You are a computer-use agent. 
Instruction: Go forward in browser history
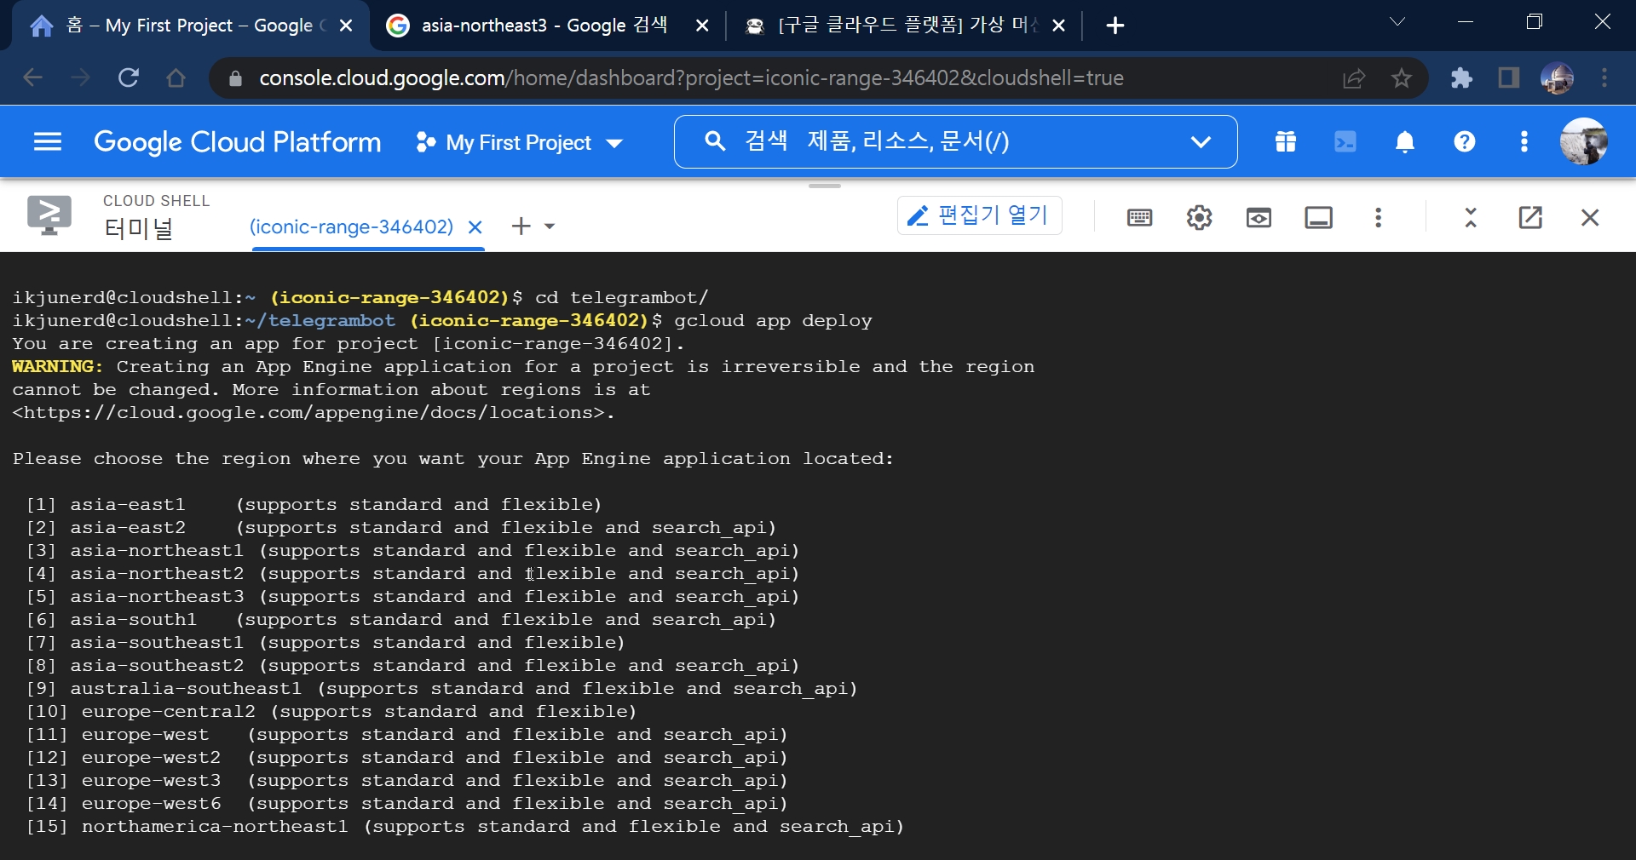pyautogui.click(x=80, y=78)
